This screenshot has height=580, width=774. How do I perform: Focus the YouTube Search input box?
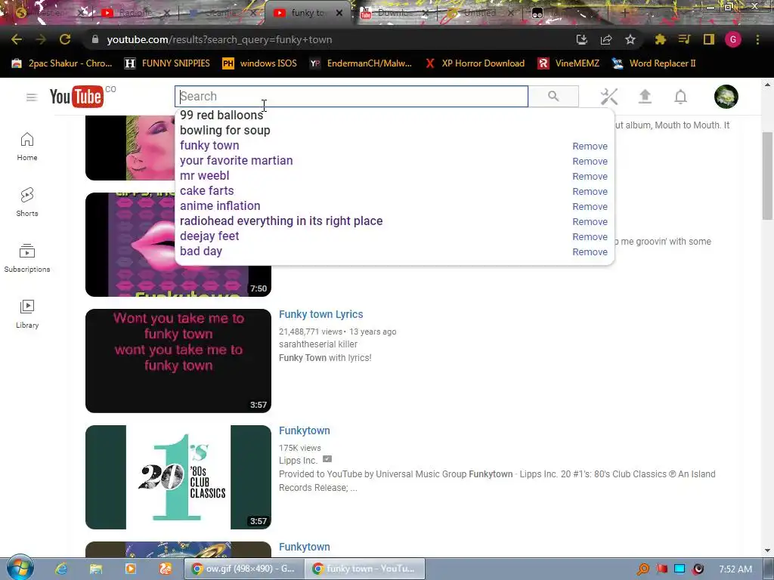pos(351,96)
